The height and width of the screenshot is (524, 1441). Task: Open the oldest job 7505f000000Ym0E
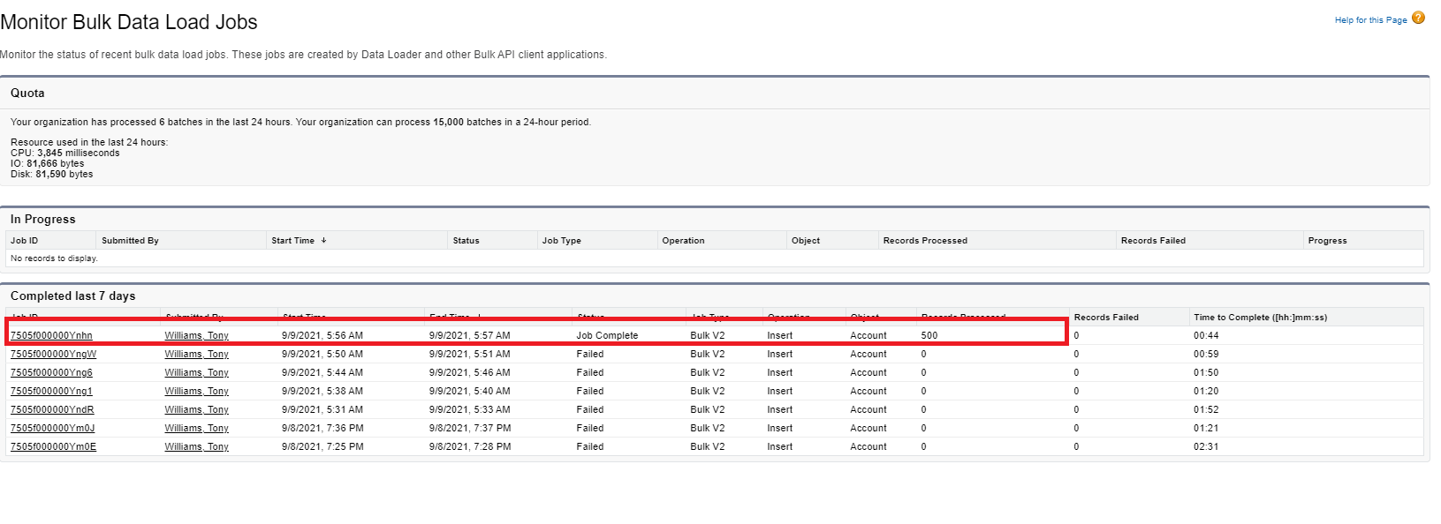53,446
